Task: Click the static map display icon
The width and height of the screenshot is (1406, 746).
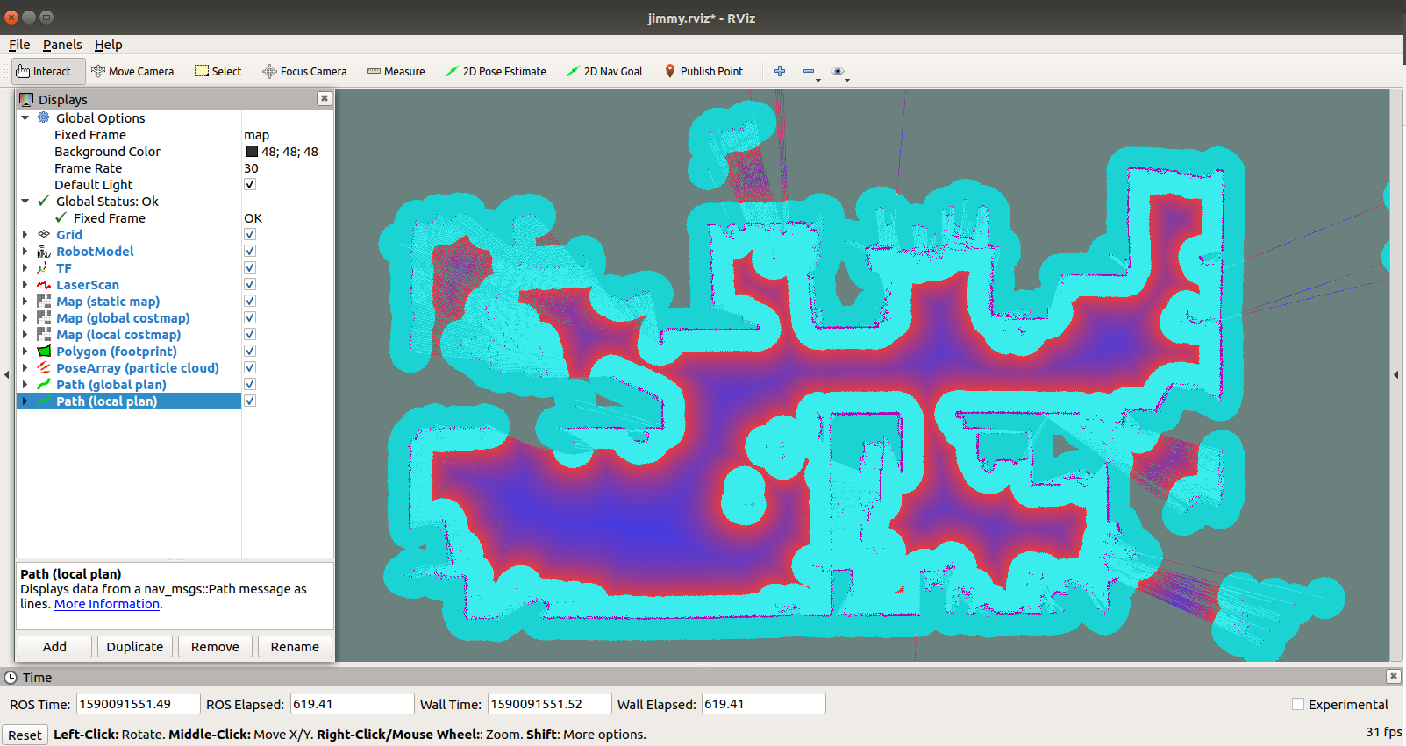Action: (x=44, y=301)
